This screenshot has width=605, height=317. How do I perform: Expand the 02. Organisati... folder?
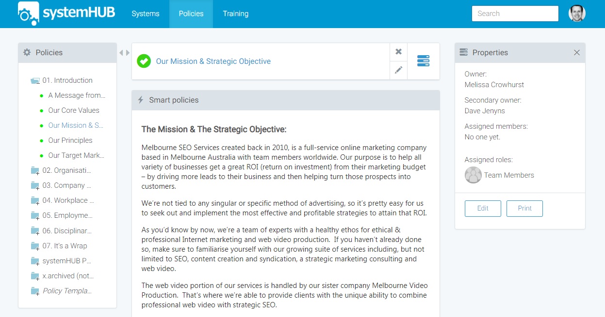pos(35,171)
